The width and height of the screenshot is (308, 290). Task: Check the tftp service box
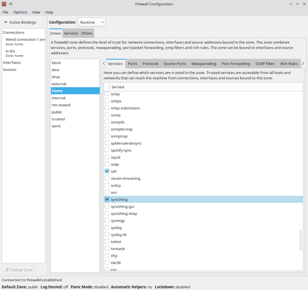tap(107, 255)
